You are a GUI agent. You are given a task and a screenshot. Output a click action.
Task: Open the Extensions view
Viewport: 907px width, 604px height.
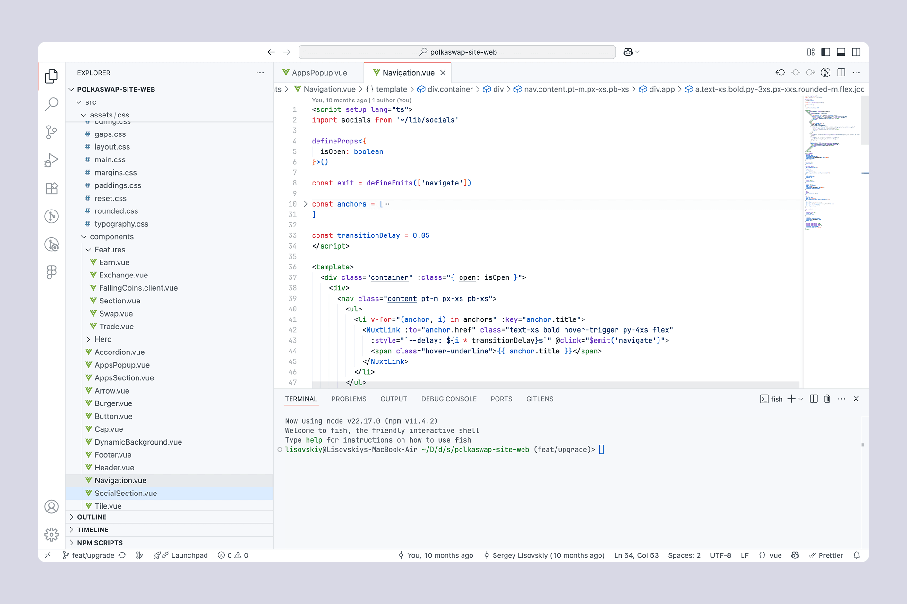[51, 188]
